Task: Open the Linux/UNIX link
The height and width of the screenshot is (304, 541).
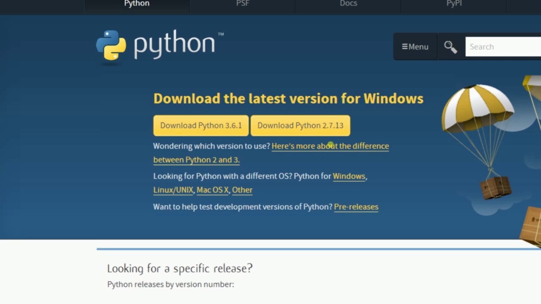Action: click(173, 190)
